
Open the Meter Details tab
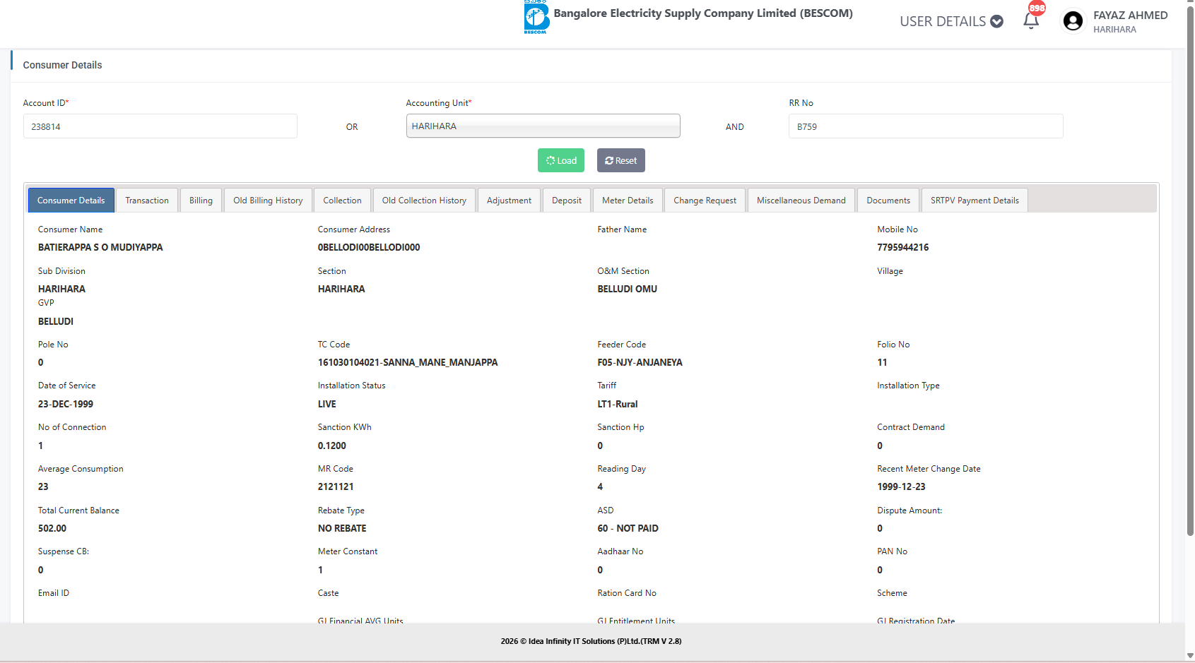tap(628, 201)
